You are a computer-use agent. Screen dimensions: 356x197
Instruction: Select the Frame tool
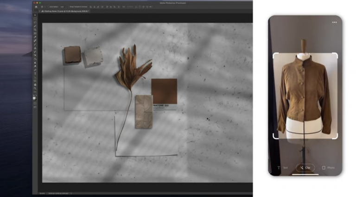coord(35,33)
